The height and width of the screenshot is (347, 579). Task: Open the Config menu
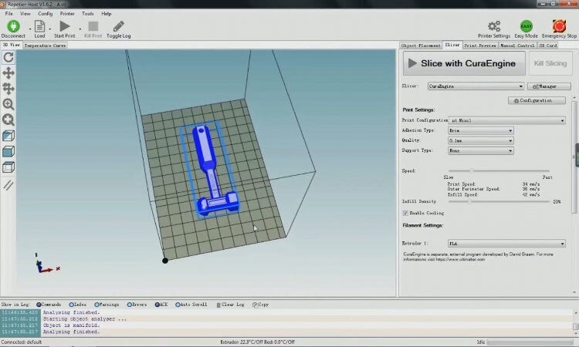[x=46, y=13]
